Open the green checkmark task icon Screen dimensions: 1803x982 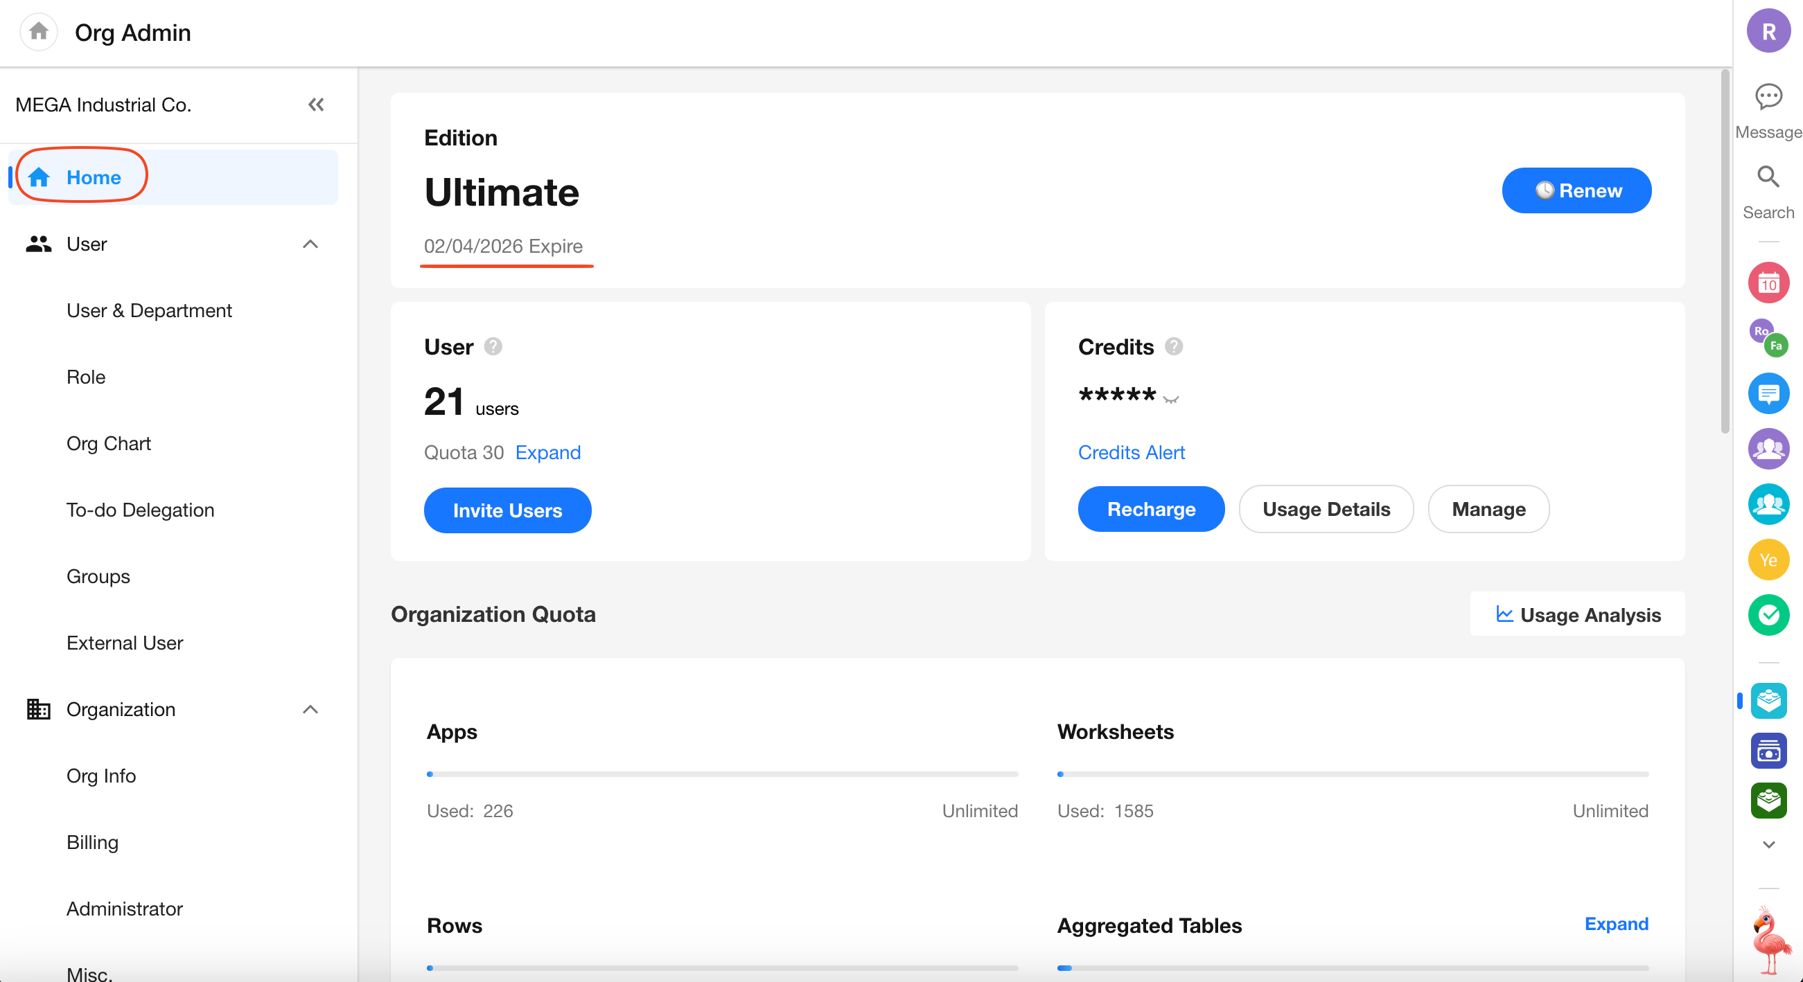1768,615
